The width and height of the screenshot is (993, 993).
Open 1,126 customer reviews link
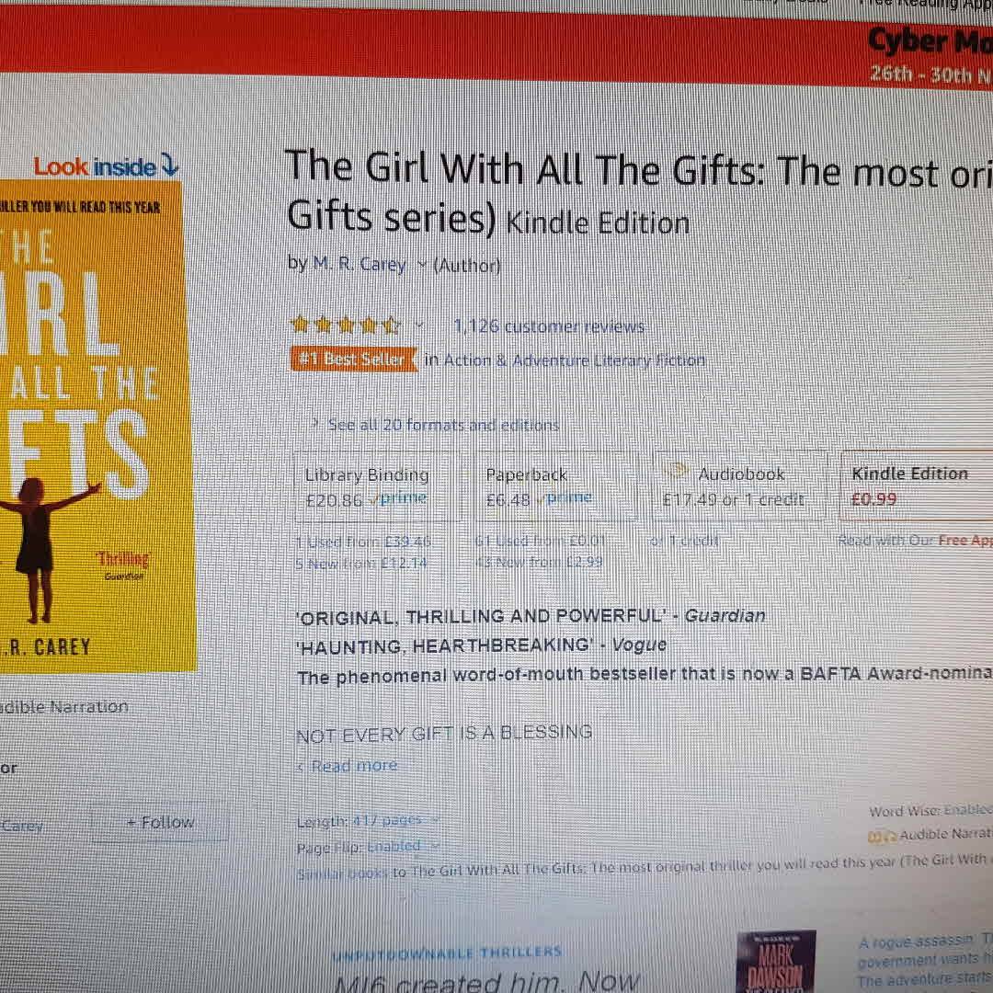pos(549,326)
